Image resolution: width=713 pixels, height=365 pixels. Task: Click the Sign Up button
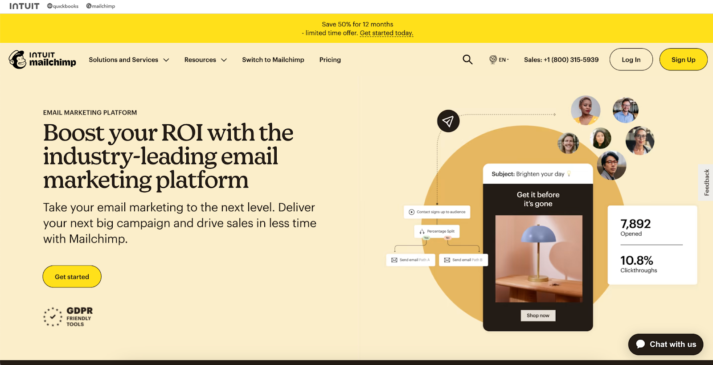point(683,59)
